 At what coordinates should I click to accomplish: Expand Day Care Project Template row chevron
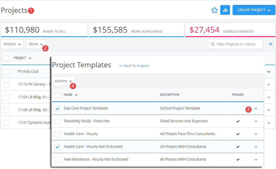click(256, 108)
